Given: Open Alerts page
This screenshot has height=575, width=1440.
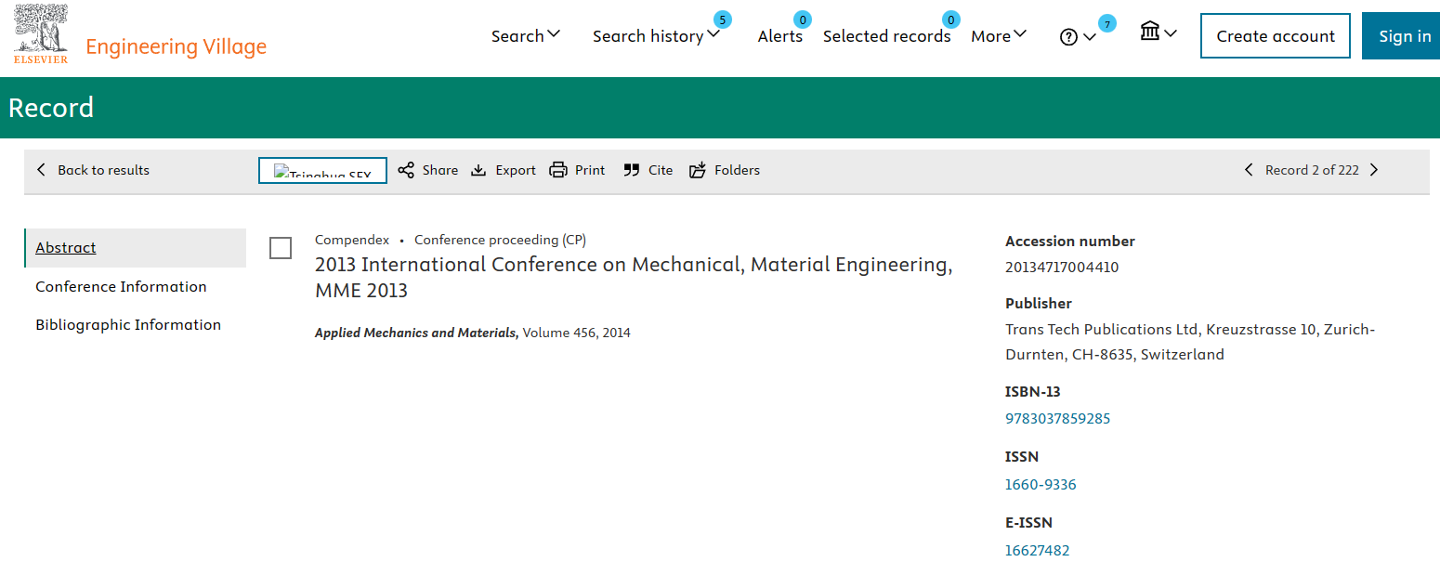Looking at the screenshot, I should pos(780,35).
